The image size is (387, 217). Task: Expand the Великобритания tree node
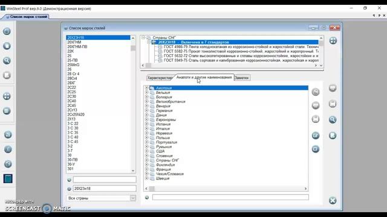pyautogui.click(x=146, y=101)
